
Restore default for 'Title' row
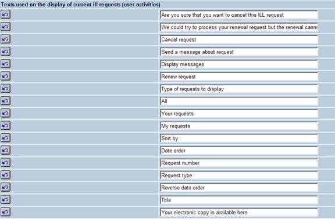point(5,200)
